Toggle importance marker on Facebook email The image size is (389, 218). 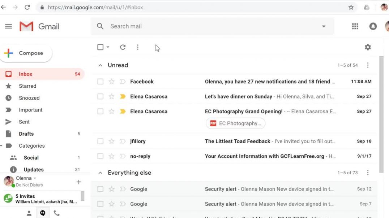123,82
